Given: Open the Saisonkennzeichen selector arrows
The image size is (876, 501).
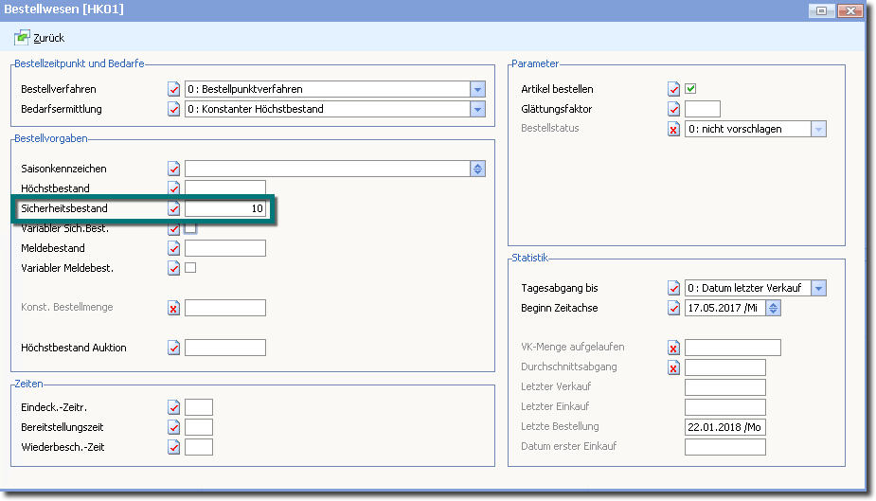Looking at the screenshot, I should click(x=478, y=169).
